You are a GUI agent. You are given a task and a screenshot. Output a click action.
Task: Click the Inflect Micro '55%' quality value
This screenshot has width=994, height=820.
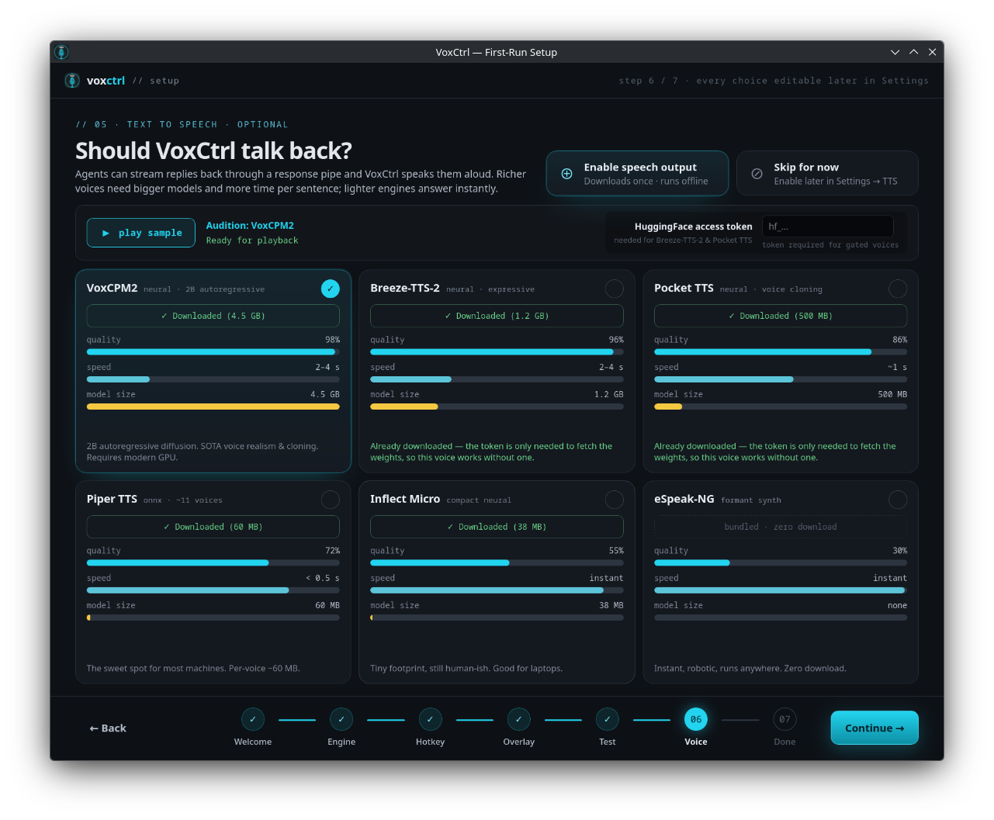pos(616,551)
